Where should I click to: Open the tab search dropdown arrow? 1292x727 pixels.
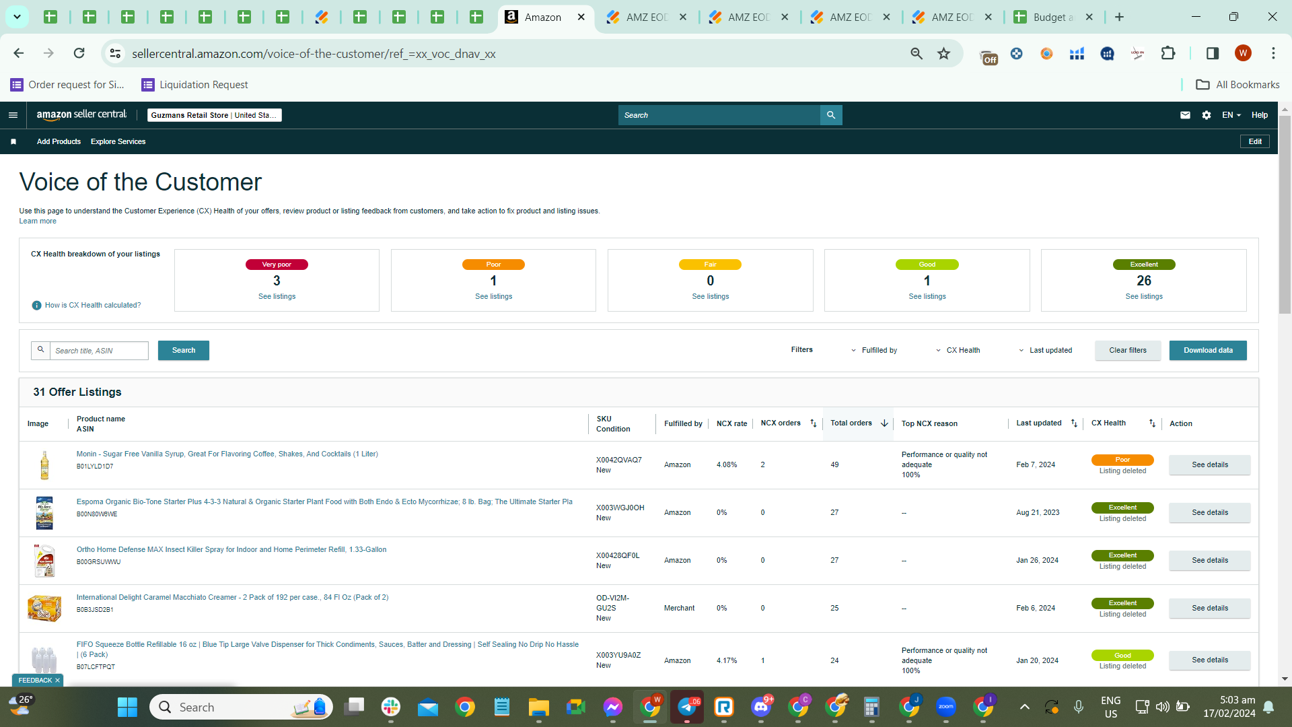tap(17, 17)
